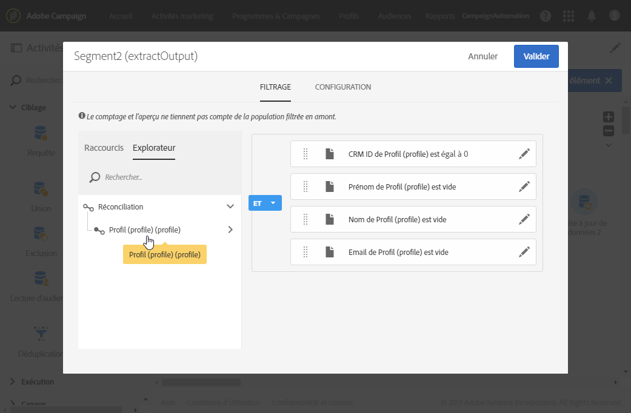Viewport: 631px width, 413px height.
Task: Click pencil icon on Prénom condition
Action: [x=524, y=187]
